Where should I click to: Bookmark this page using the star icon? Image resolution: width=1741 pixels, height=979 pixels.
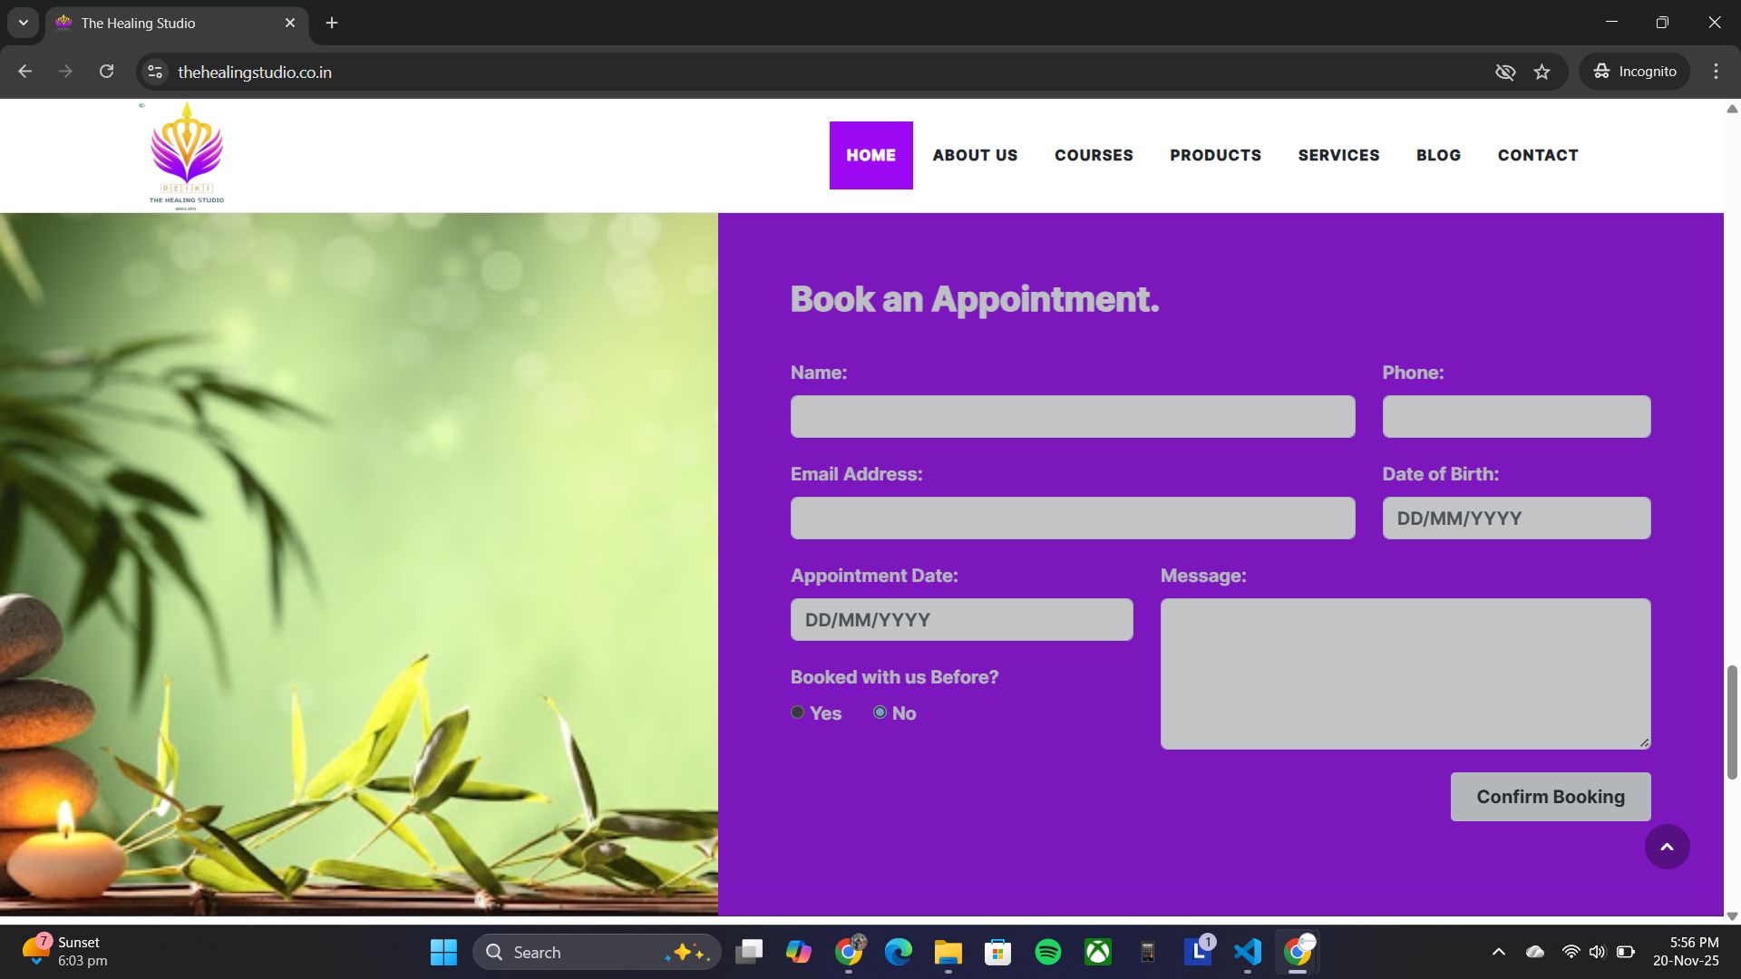pos(1542,72)
